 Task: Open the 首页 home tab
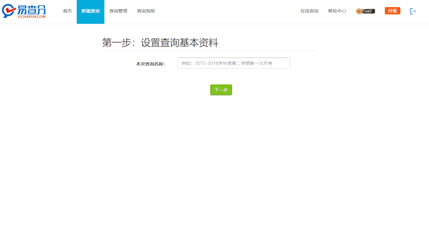pyautogui.click(x=67, y=11)
